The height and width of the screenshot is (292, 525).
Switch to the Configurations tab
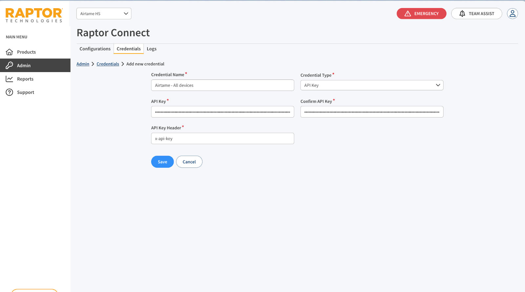pos(95,49)
